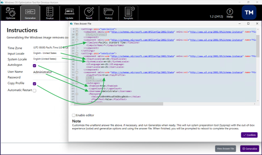Collapse the component node on line 21

(x=77, y=40)
